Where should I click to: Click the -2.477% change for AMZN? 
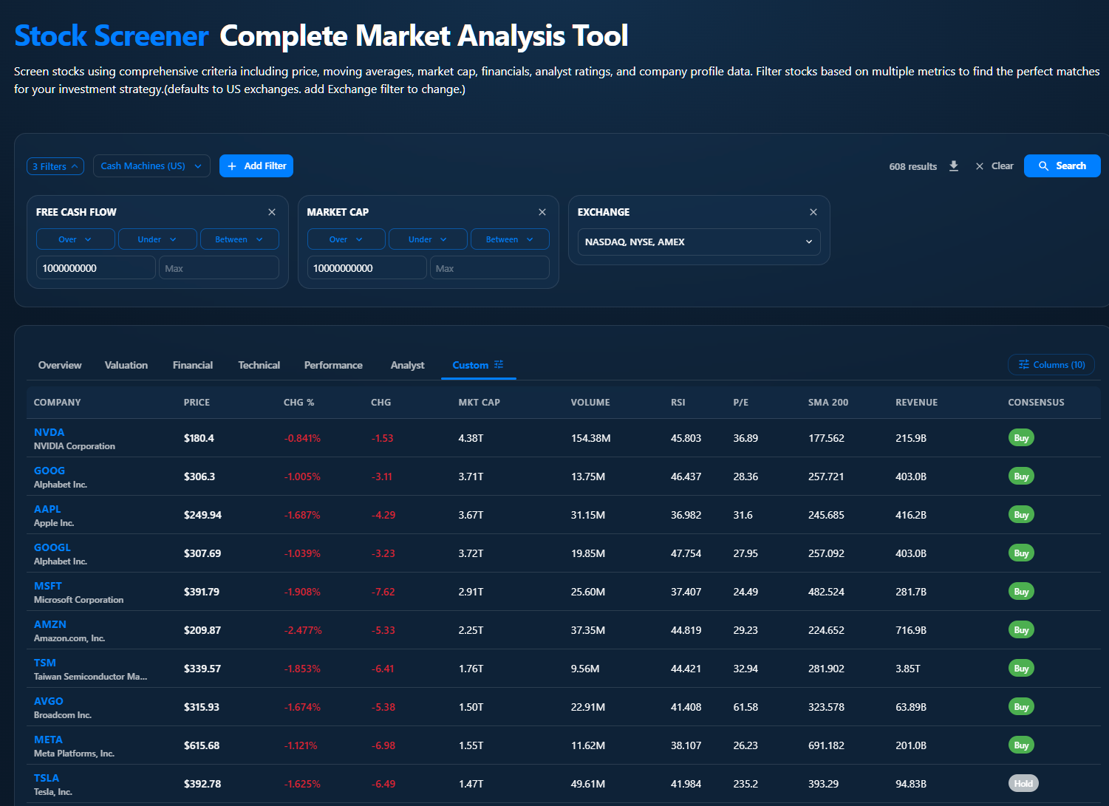[x=303, y=630]
